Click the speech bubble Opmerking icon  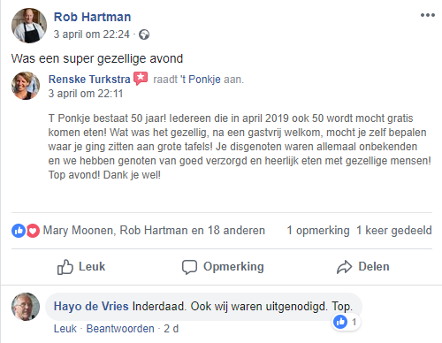click(189, 267)
